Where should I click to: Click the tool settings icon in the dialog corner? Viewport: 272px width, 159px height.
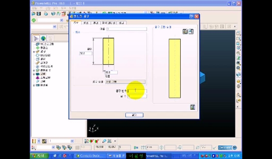coord(193,107)
